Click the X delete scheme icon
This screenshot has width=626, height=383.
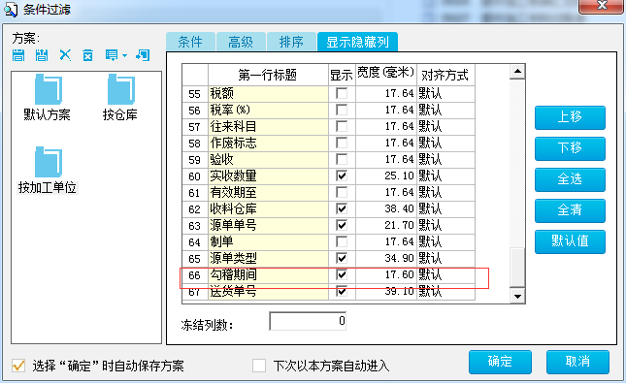65,55
